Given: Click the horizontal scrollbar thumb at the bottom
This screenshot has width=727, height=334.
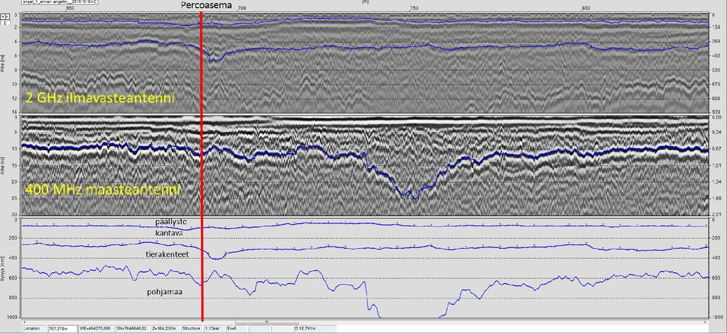Looking at the screenshot, I should click(267, 322).
